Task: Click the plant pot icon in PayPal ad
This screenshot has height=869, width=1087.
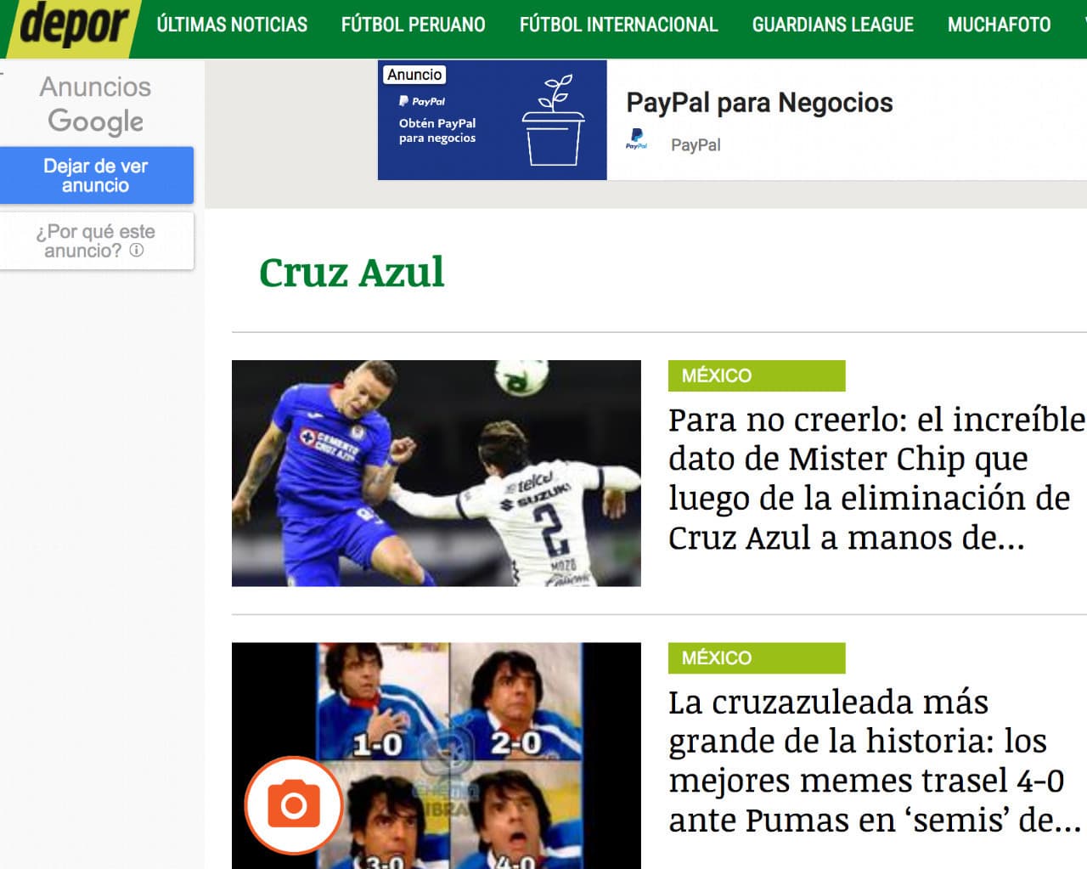Action: pyautogui.click(x=553, y=121)
